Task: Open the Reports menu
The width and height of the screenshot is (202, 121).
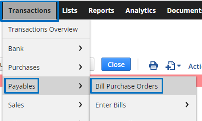Action: (101, 10)
